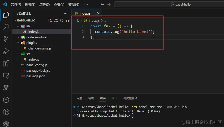Open the 编辑(E) menu
The width and height of the screenshot is (224, 127).
30,5
